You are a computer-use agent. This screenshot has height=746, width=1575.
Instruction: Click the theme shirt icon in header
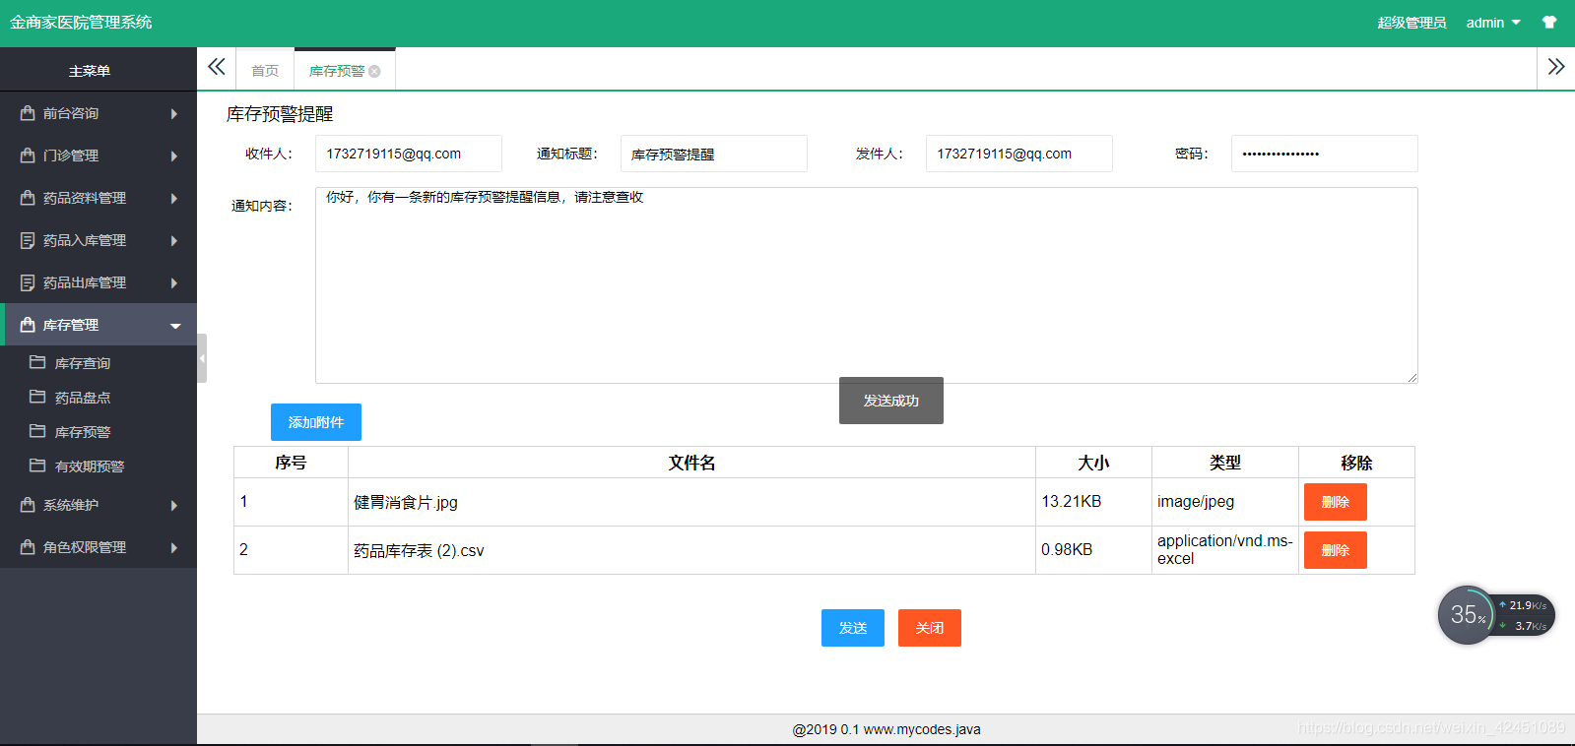point(1549,23)
